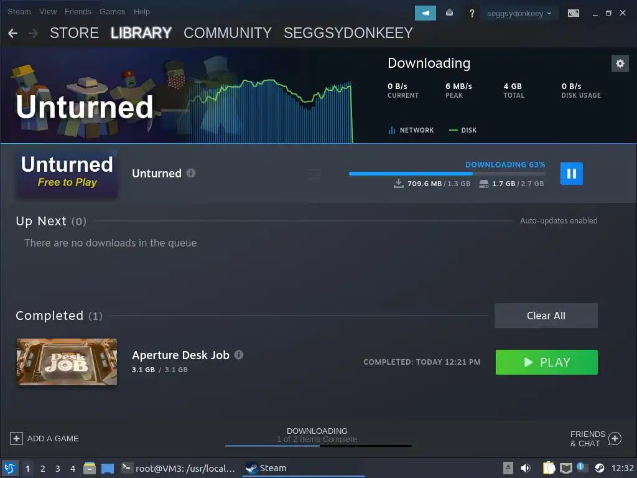Click the 12:32 clock
637x478 pixels.
tap(622, 468)
